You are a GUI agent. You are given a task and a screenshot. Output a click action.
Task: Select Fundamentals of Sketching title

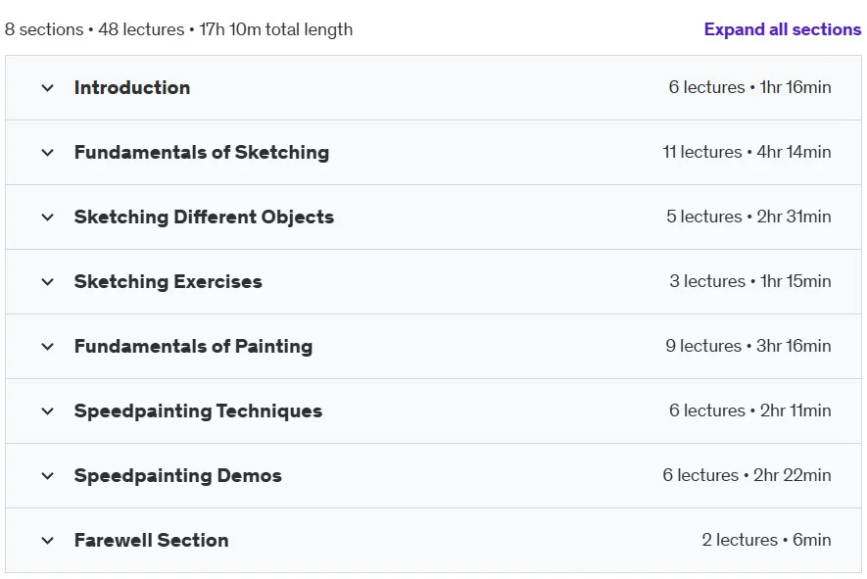point(202,152)
